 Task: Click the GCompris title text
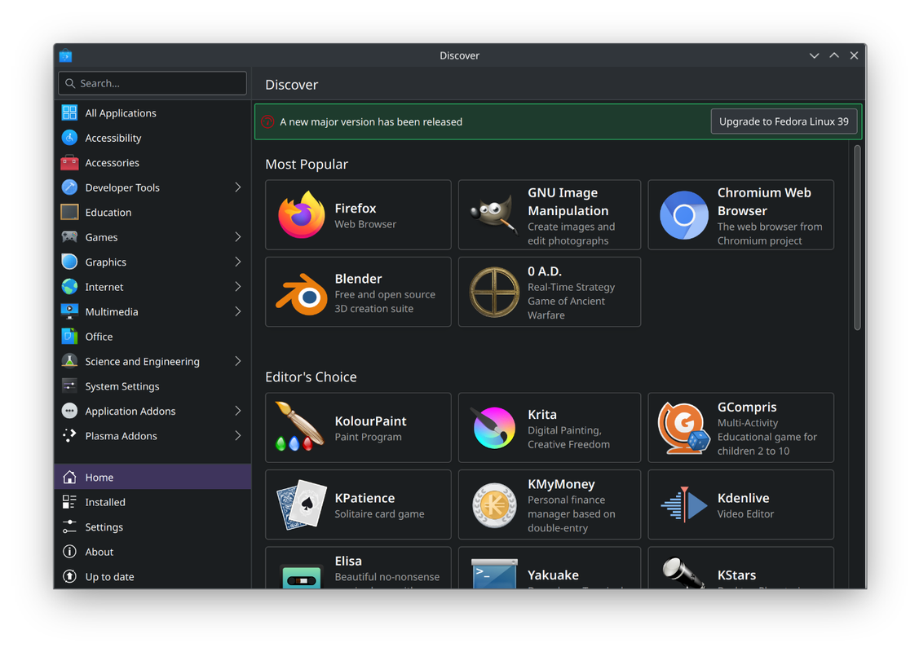click(x=747, y=407)
